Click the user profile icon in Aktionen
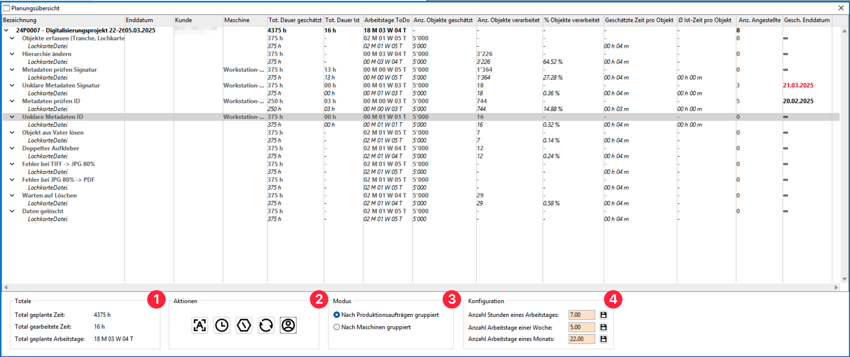Screen dimensions: 850x357 (288, 325)
